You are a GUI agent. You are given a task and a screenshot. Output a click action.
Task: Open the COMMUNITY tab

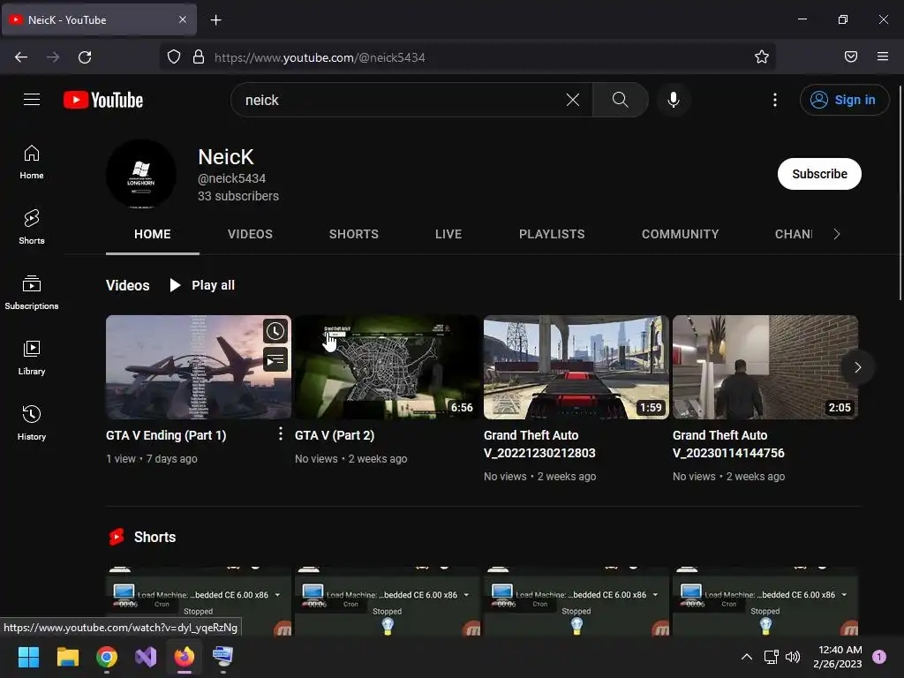click(x=681, y=234)
